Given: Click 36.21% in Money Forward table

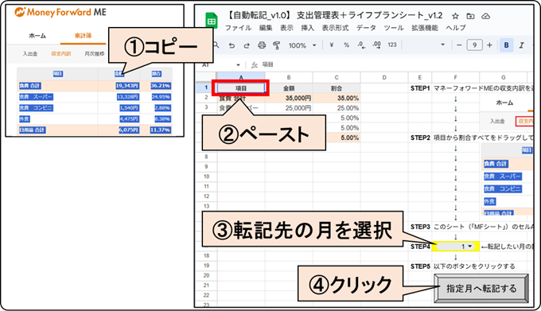Looking at the screenshot, I should tap(161, 86).
